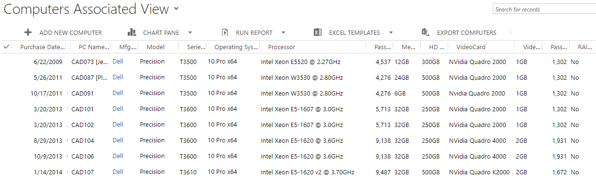Select the CAD106 PC name cell
This screenshot has height=181, width=596.
[x=83, y=157]
